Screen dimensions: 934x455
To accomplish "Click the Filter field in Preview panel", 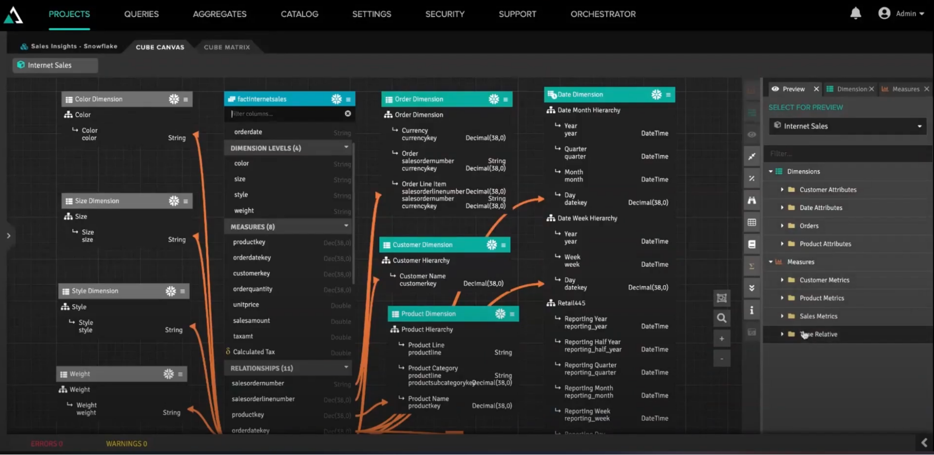I will (x=847, y=154).
